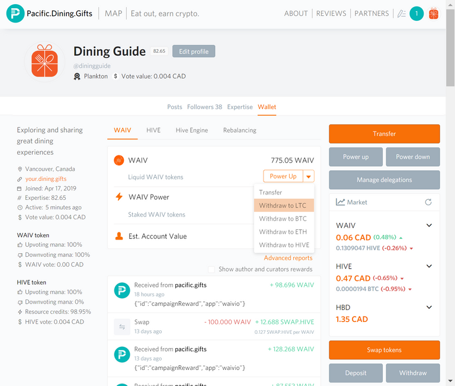Refresh the Market panel
Viewport: 455px width, 386px height.
(428, 202)
